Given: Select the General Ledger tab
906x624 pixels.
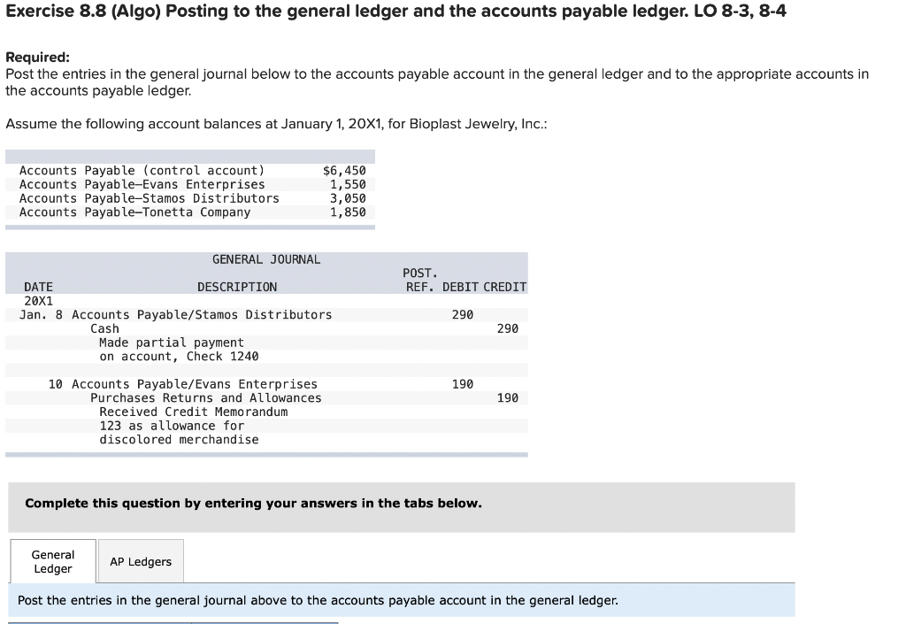Looking at the screenshot, I should tap(52, 561).
